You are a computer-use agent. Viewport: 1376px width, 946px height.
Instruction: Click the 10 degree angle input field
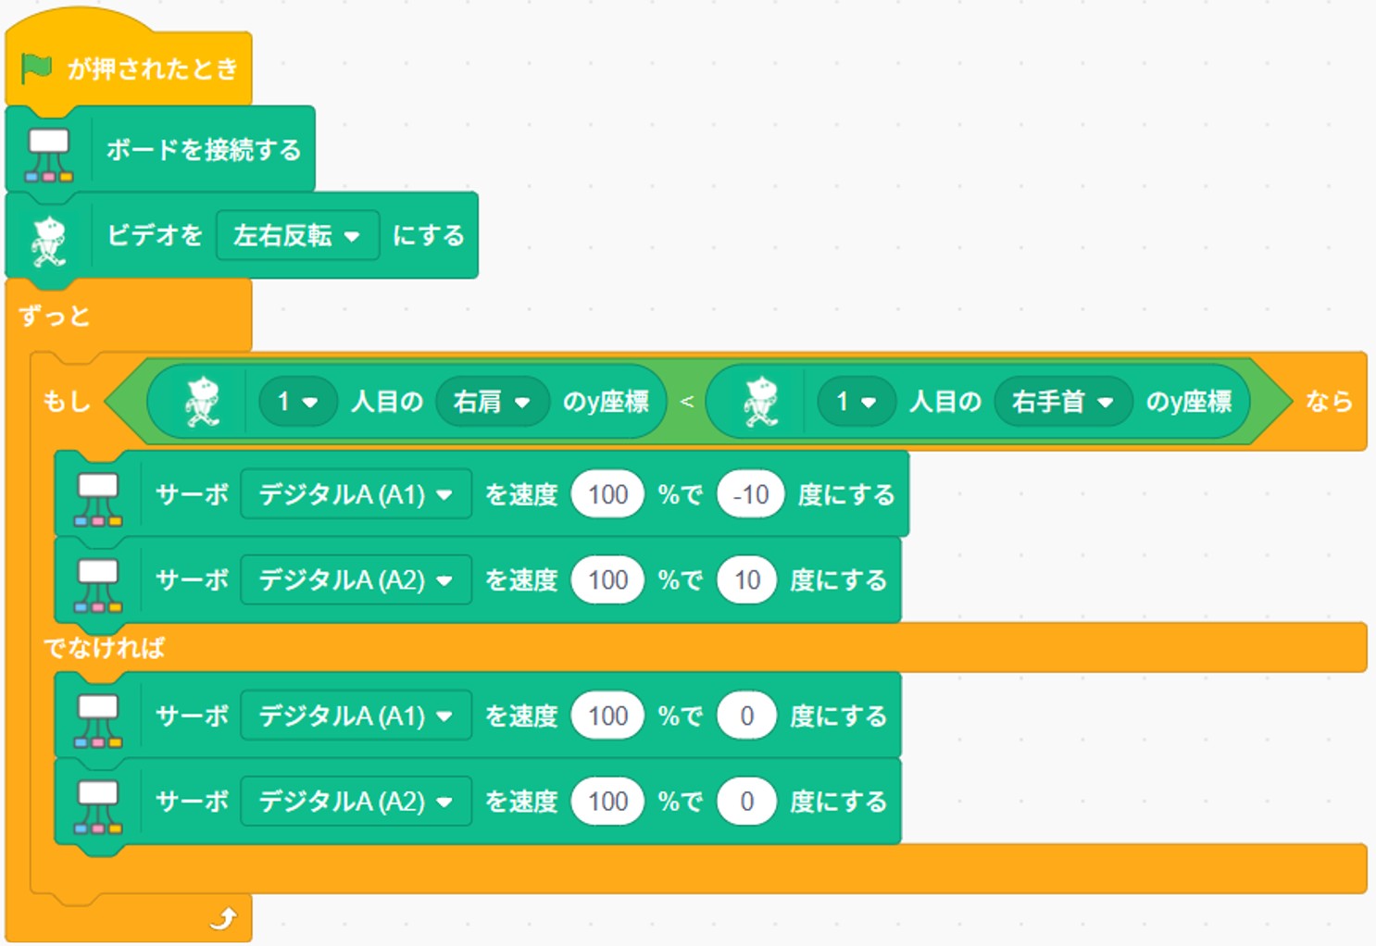coord(746,580)
